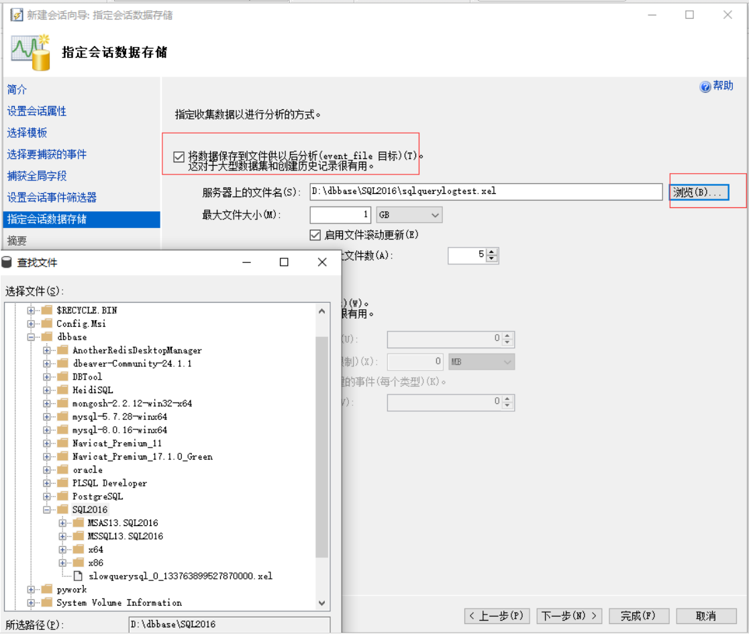The height and width of the screenshot is (634, 749).
Task: Click the oracle folder icon
Action: click(x=62, y=470)
